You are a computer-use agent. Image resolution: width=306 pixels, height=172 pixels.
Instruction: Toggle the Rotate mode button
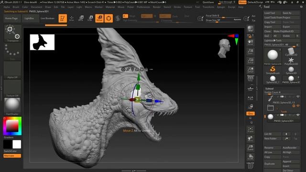[x=99, y=18]
